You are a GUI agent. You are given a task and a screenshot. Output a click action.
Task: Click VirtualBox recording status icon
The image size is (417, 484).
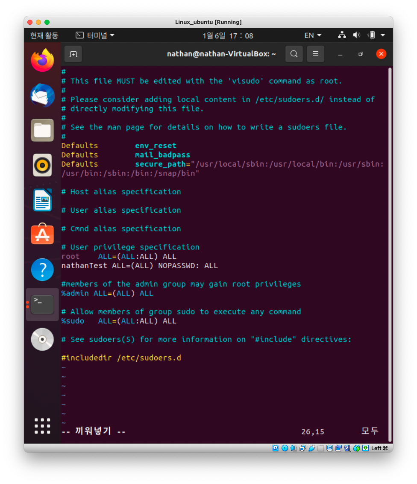(339, 448)
